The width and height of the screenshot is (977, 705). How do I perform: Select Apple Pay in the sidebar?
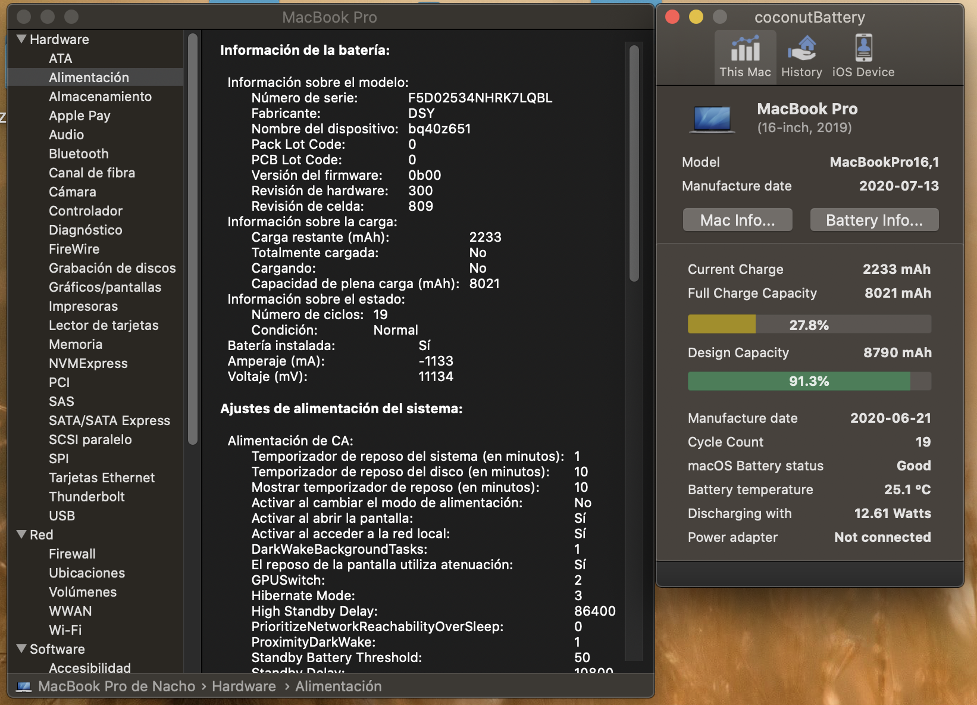point(80,116)
